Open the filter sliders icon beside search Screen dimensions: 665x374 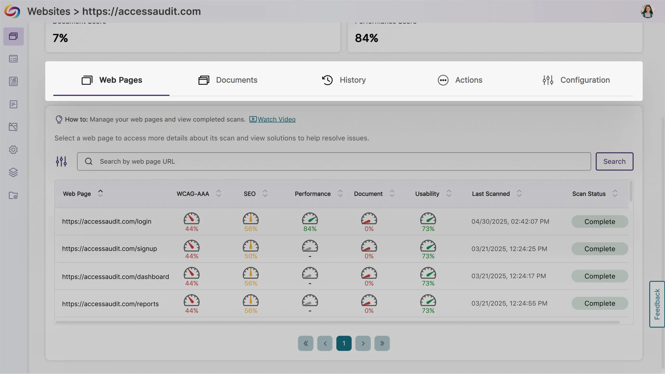click(x=61, y=161)
